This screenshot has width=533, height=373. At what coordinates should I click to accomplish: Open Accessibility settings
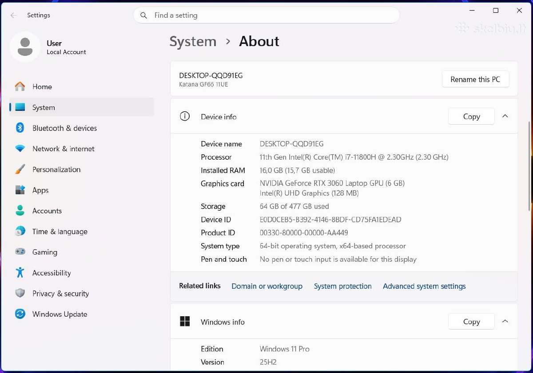(82, 273)
